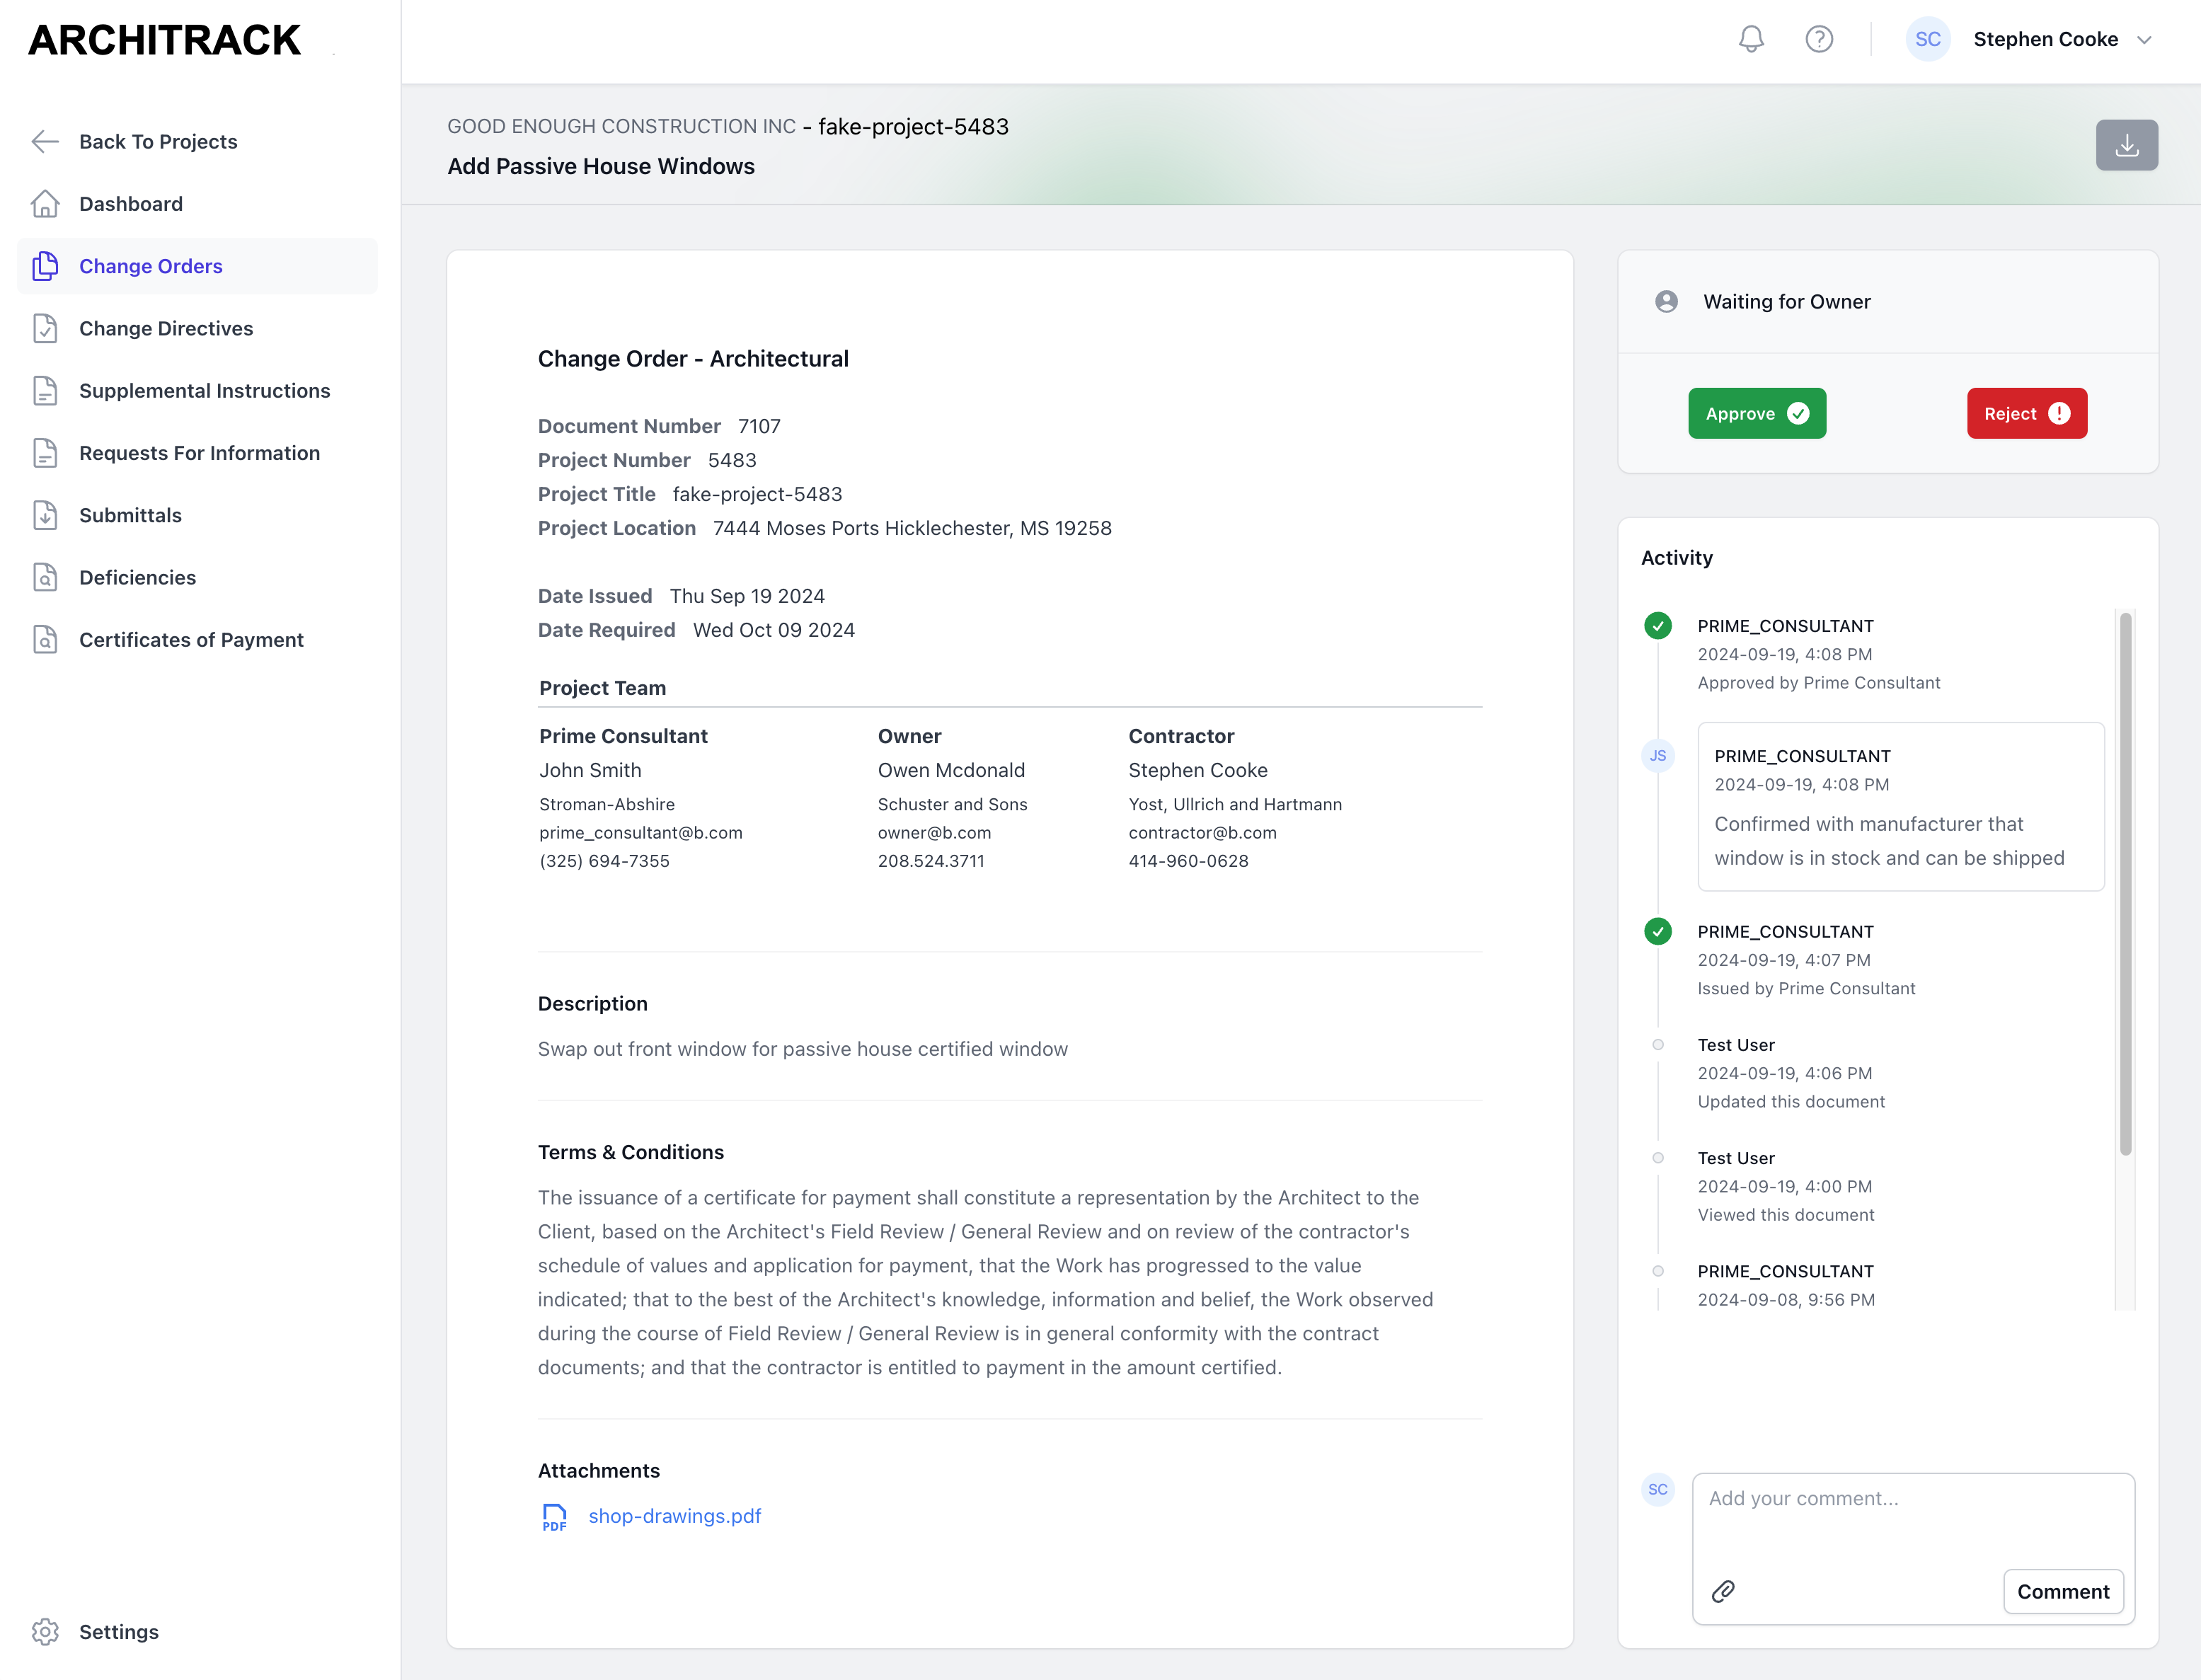The image size is (2201, 1680).
Task: Click prime_consultant@b.com email
Action: pos(641,832)
